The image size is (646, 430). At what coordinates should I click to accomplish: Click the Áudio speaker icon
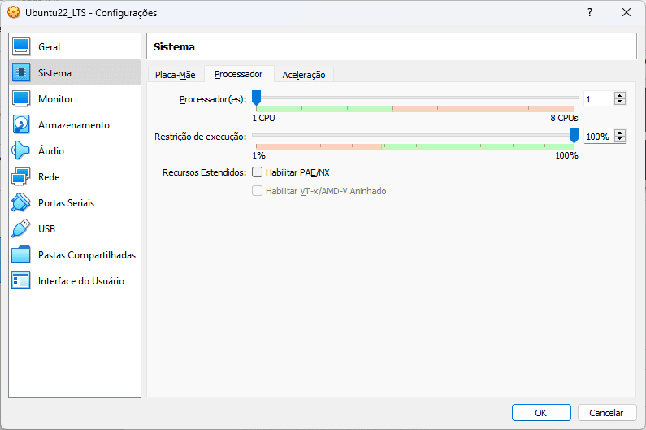point(21,151)
